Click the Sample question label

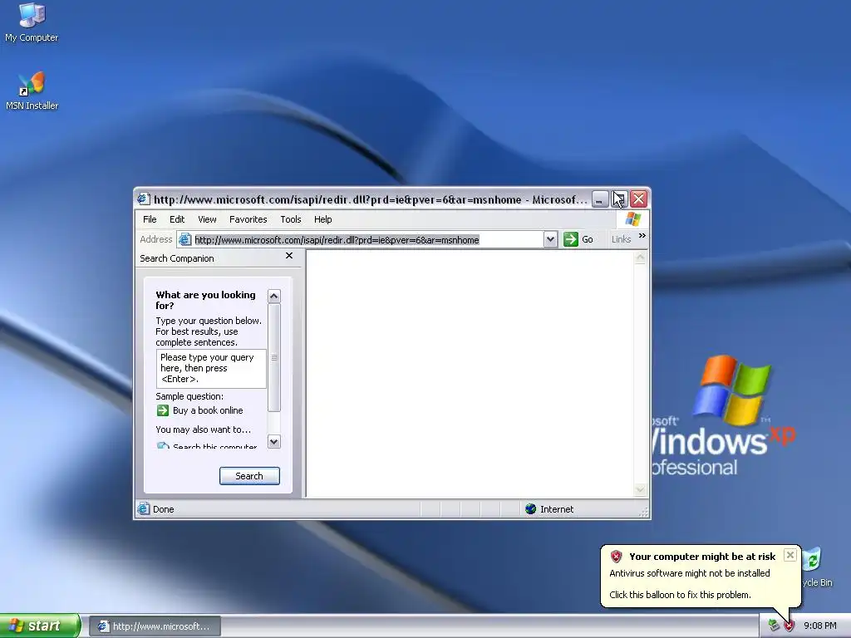click(189, 396)
